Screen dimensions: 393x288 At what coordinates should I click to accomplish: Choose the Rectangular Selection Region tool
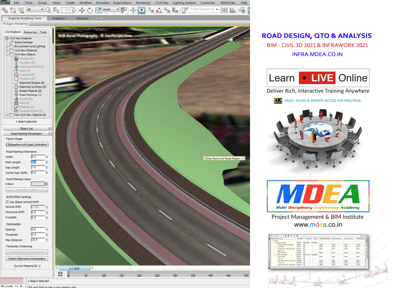point(64,10)
